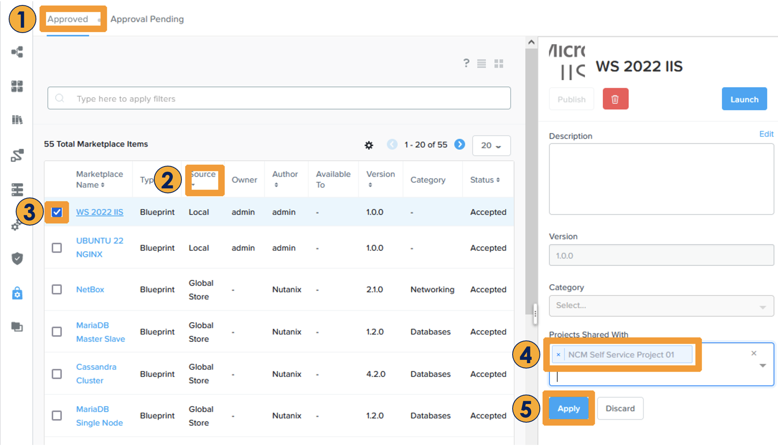Sort by Version column

point(380,180)
